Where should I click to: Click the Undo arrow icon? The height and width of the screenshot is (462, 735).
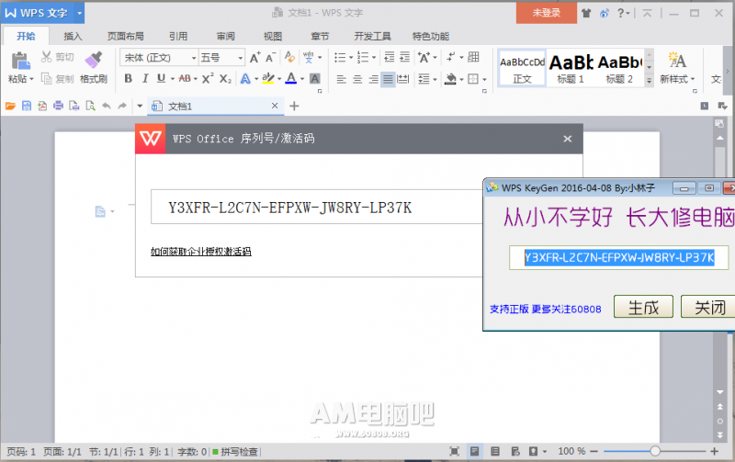[x=107, y=106]
